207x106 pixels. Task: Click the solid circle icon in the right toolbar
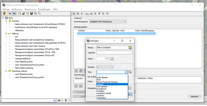pyautogui.click(x=95, y=13)
